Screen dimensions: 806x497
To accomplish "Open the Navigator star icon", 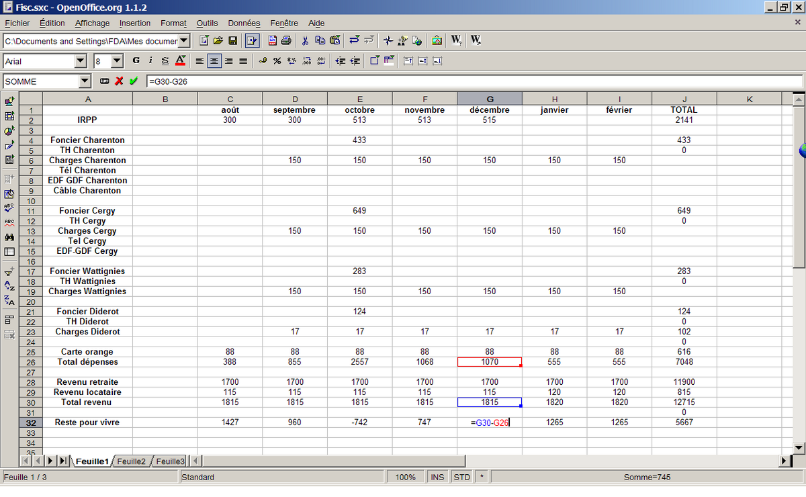I will pos(388,40).
